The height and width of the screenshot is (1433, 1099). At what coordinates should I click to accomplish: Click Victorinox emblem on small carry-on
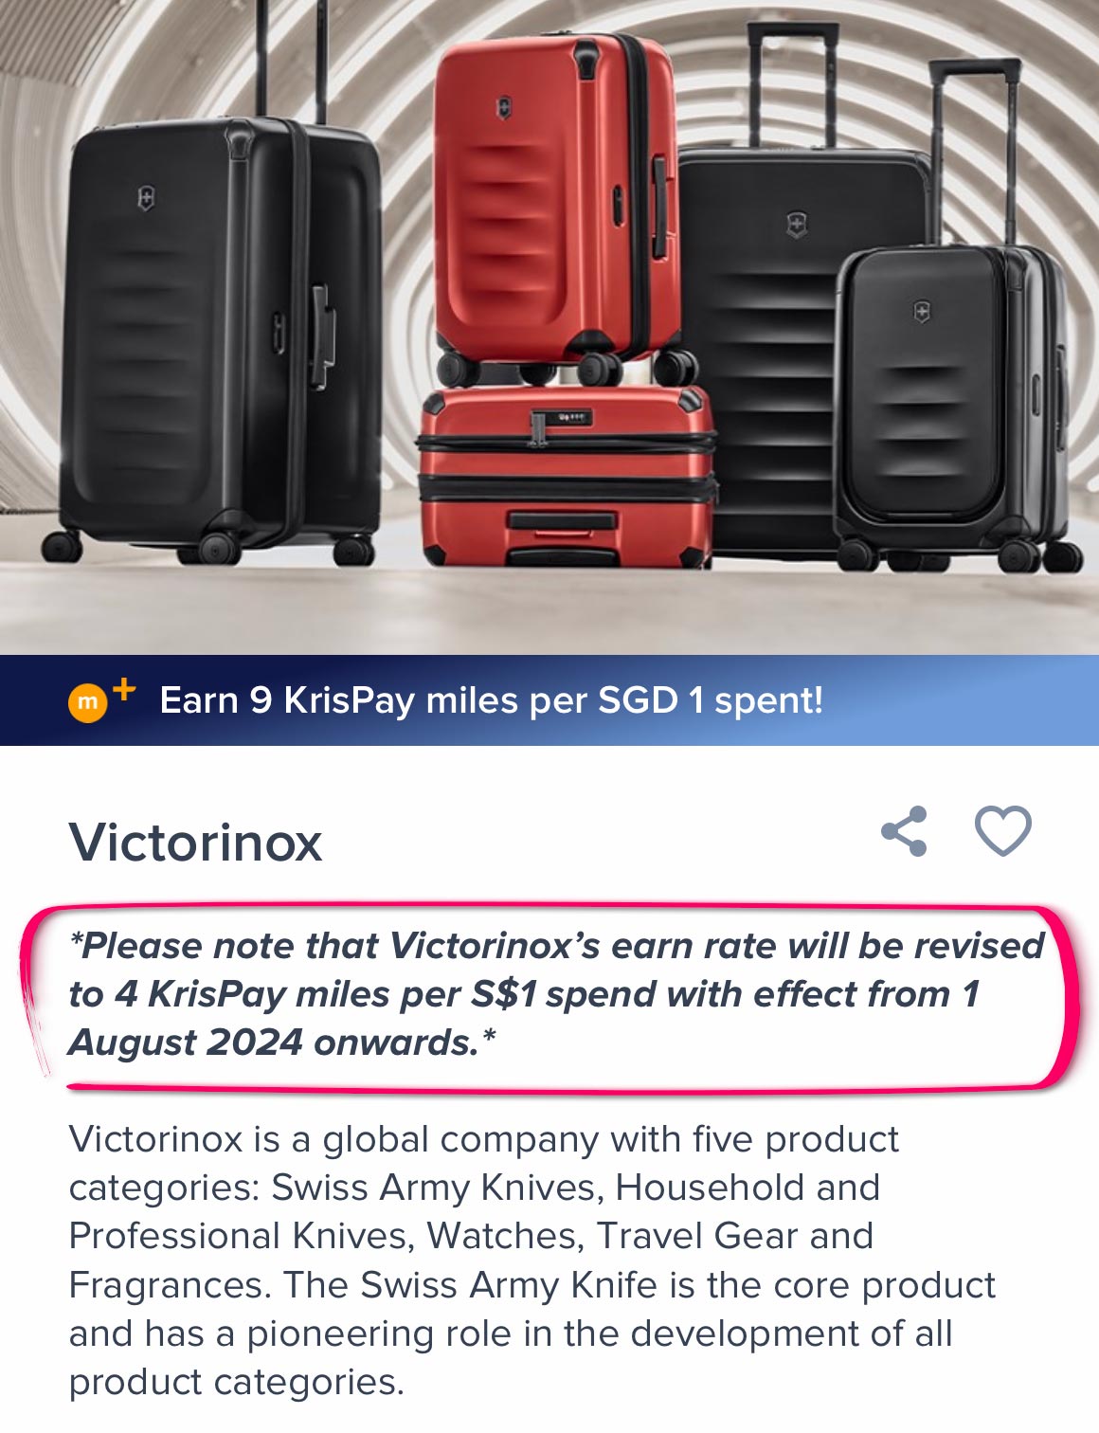coord(921,311)
